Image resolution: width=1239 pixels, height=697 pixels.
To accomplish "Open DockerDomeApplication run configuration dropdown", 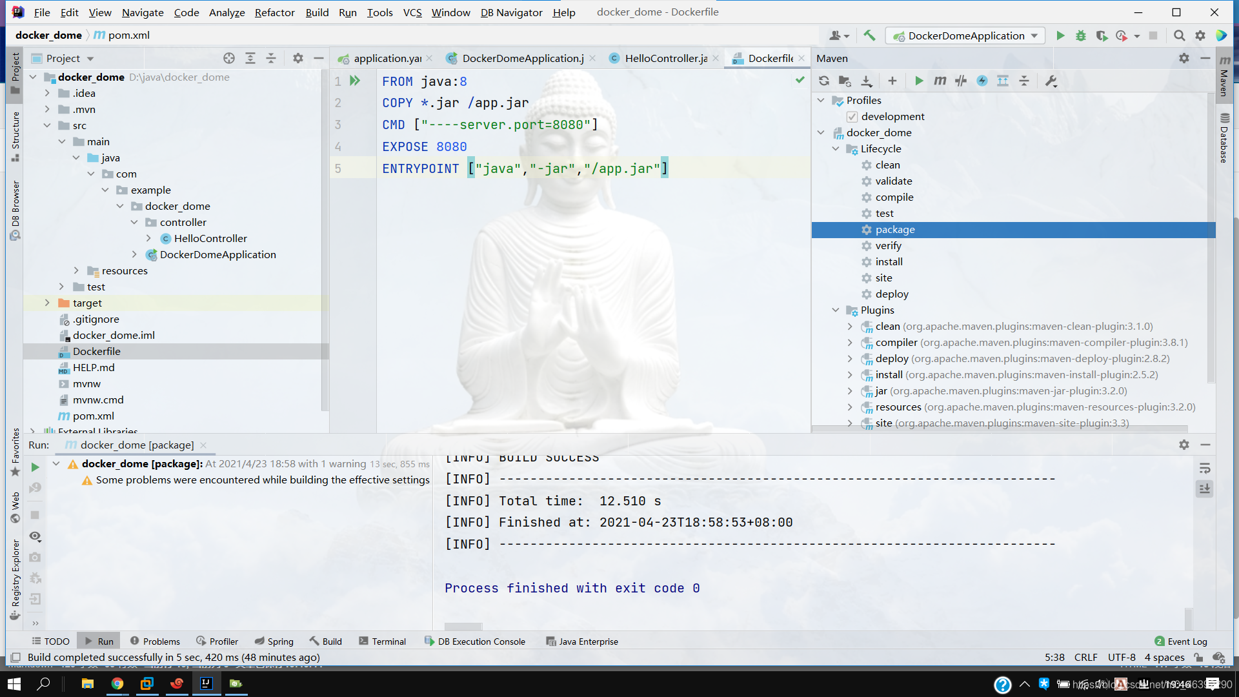I will (x=965, y=35).
